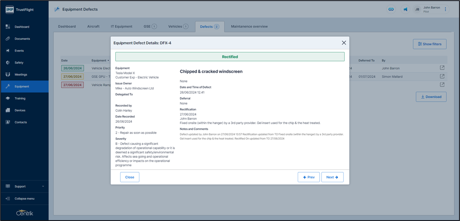Click the link icon in top header
Image resolution: width=460 pixels, height=221 pixels.
(x=391, y=9)
